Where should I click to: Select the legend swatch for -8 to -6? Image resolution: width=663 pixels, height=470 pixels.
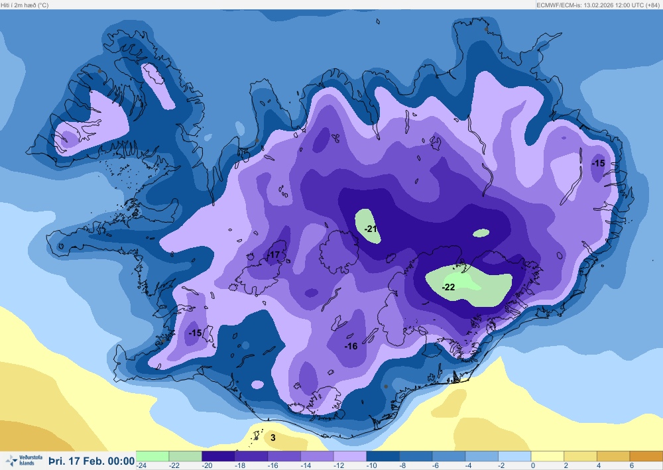point(416,456)
